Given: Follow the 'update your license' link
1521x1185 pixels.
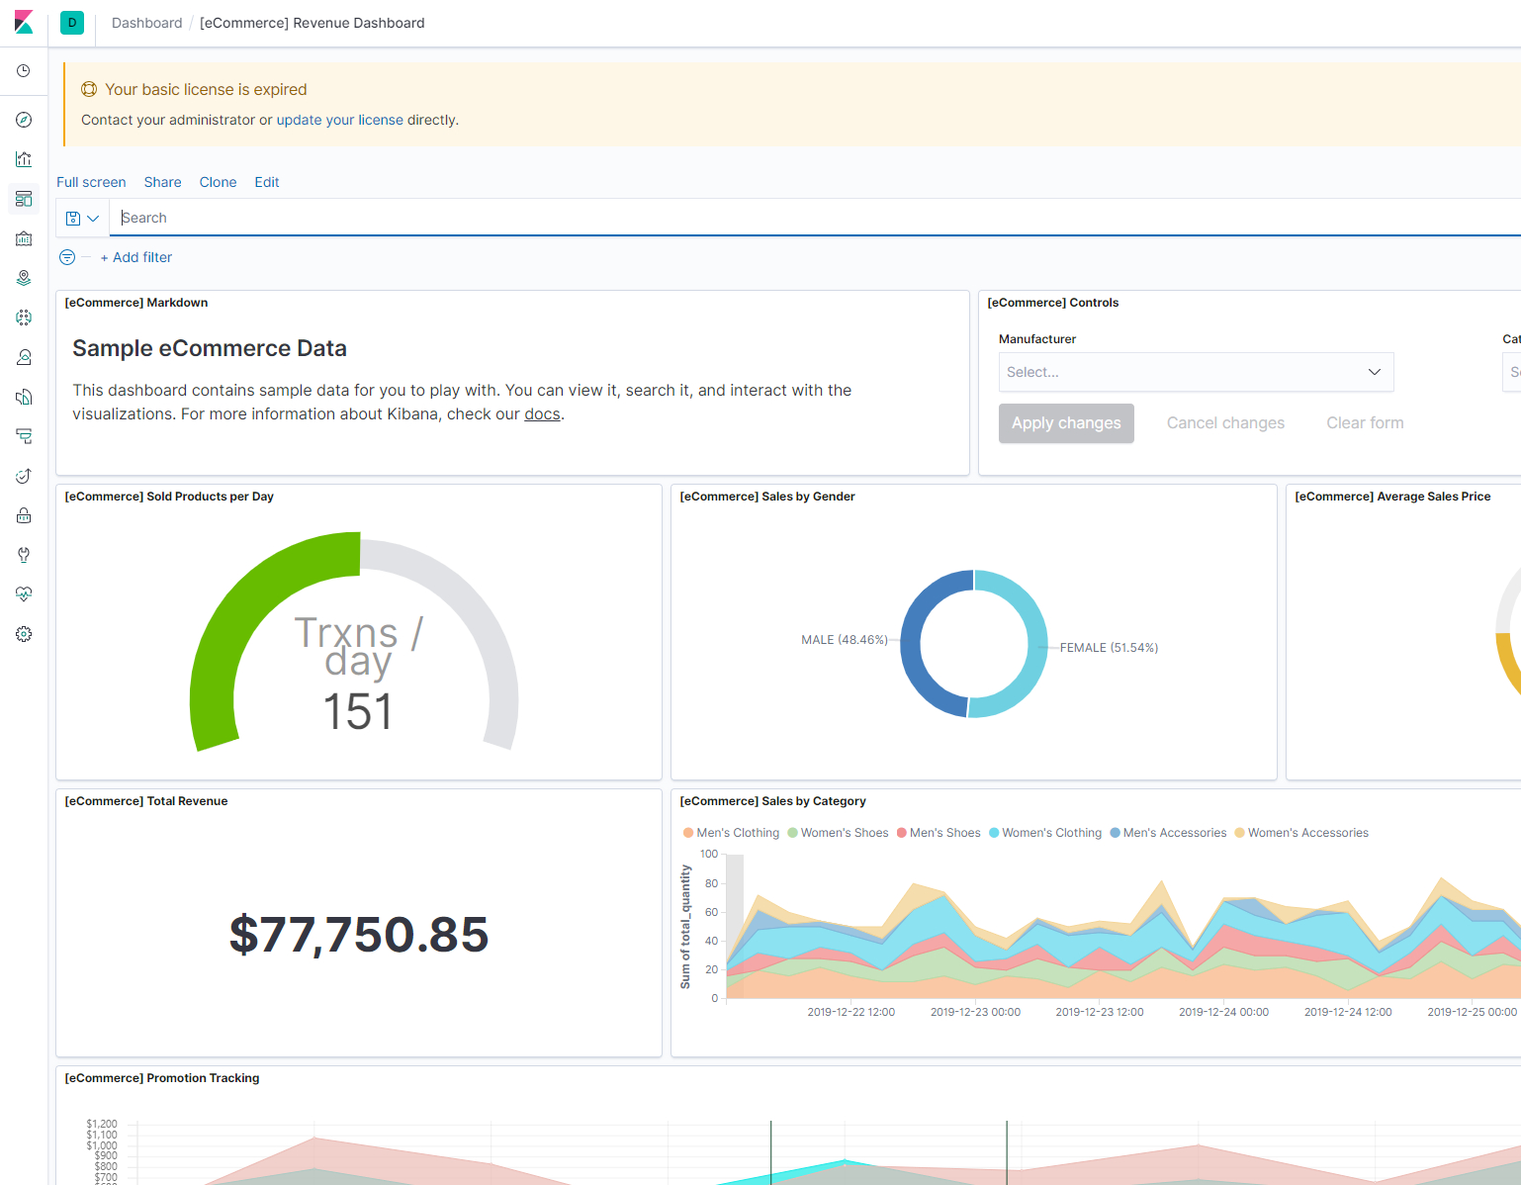Looking at the screenshot, I should (x=339, y=120).
